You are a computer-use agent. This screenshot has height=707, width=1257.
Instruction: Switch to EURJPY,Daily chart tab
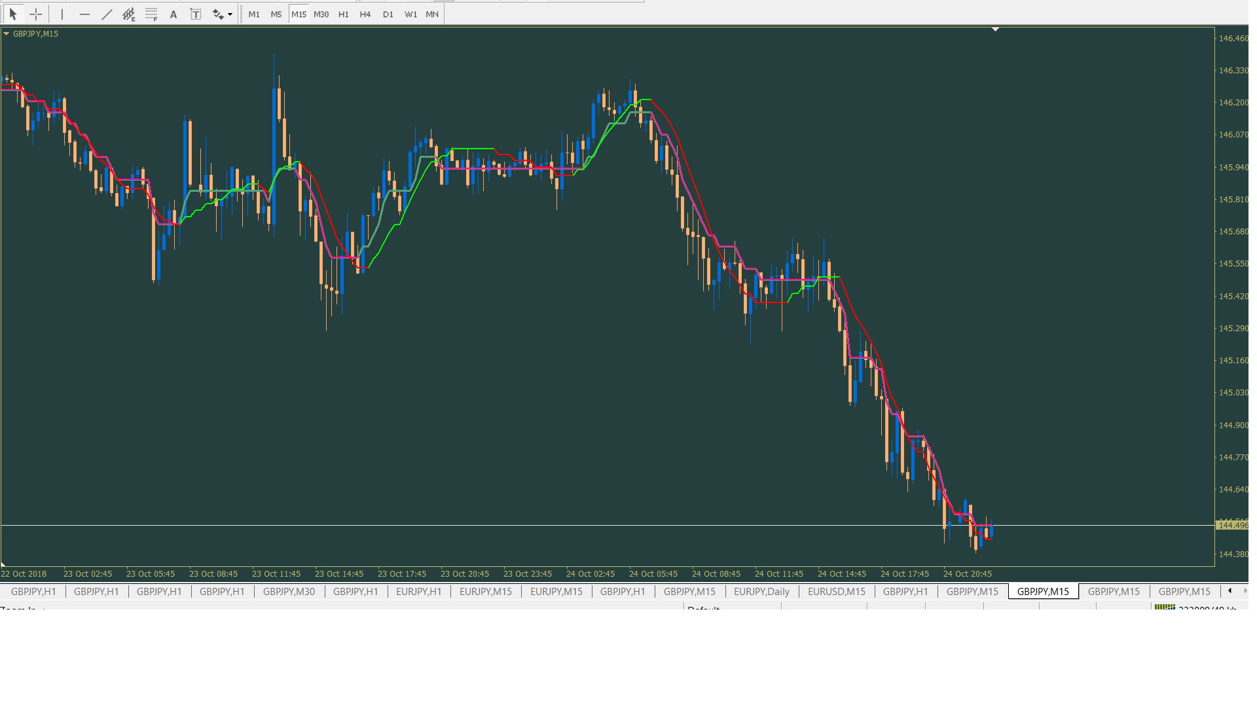click(x=761, y=591)
